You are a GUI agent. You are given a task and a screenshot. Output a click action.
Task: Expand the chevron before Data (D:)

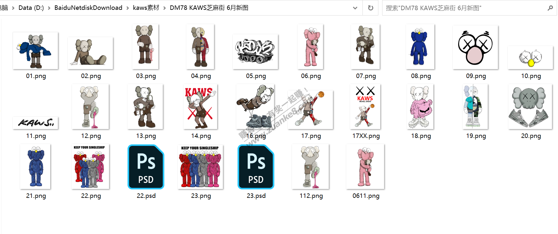tap(13, 8)
